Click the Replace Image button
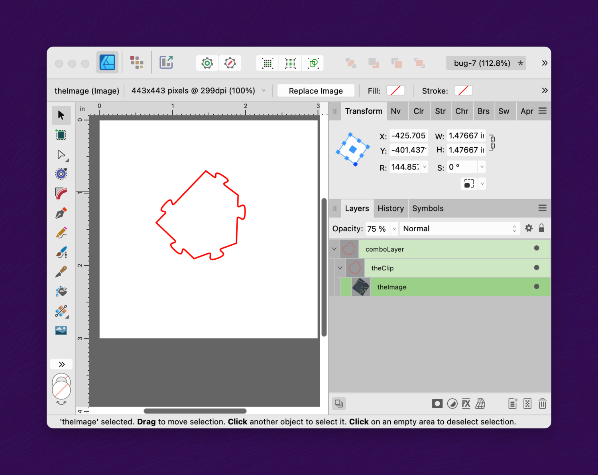 click(315, 91)
